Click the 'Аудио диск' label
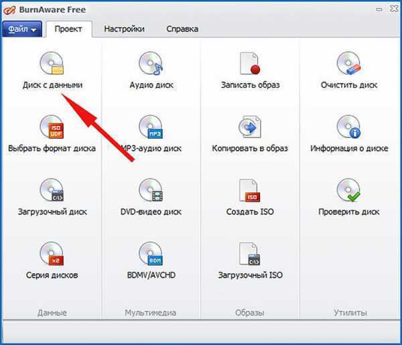This screenshot has width=402, height=345. tap(151, 85)
